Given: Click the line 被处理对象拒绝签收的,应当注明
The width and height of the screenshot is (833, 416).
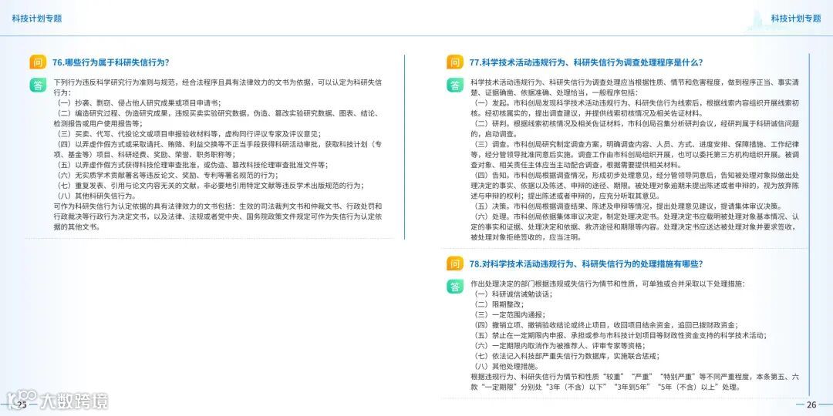Looking at the screenshot, I should pyautogui.click(x=526, y=237).
